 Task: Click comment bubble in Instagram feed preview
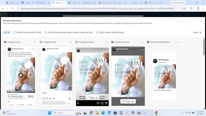point(47,98)
